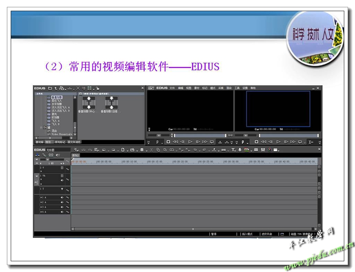This screenshot has height=272, width=355.
Task: Open the 工具 menu
Action: 237,88
